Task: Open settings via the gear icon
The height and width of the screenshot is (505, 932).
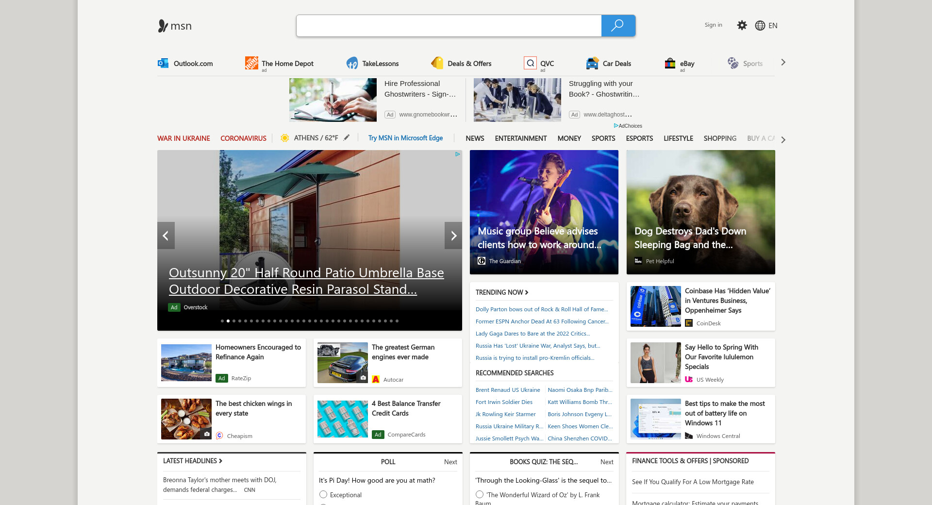Action: [x=742, y=25]
